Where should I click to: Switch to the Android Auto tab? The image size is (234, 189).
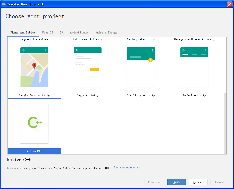pos(79,32)
